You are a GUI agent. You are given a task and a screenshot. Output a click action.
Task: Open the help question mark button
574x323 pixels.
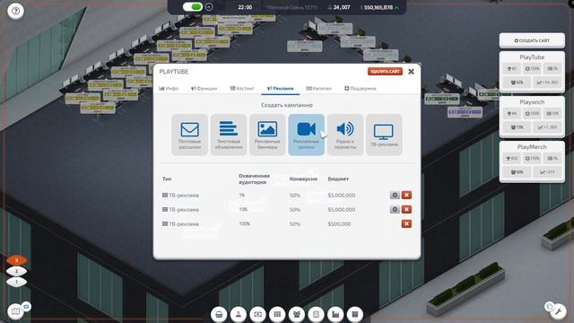click(15, 11)
